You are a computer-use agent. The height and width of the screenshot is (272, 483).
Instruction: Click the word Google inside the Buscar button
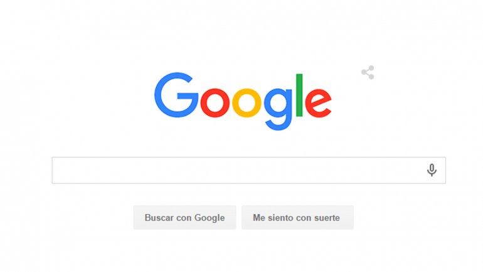pyautogui.click(x=210, y=218)
